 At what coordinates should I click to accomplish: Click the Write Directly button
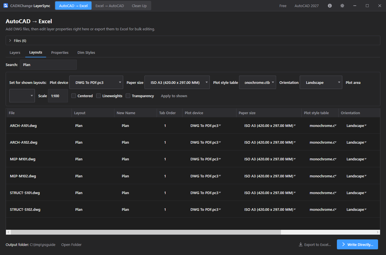point(357,245)
